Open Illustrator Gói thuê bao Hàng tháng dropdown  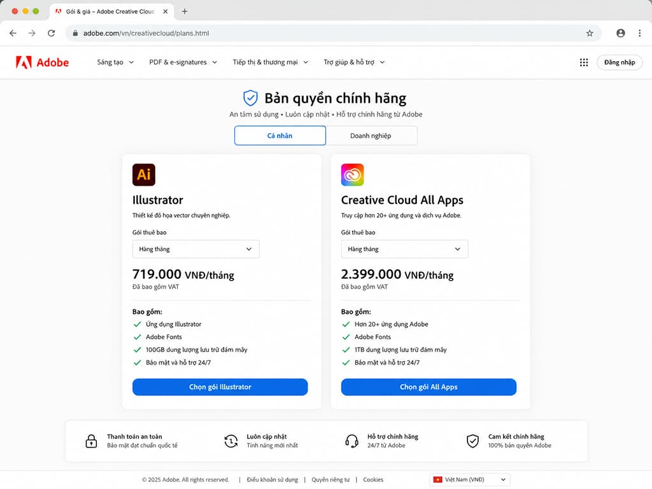pos(196,249)
